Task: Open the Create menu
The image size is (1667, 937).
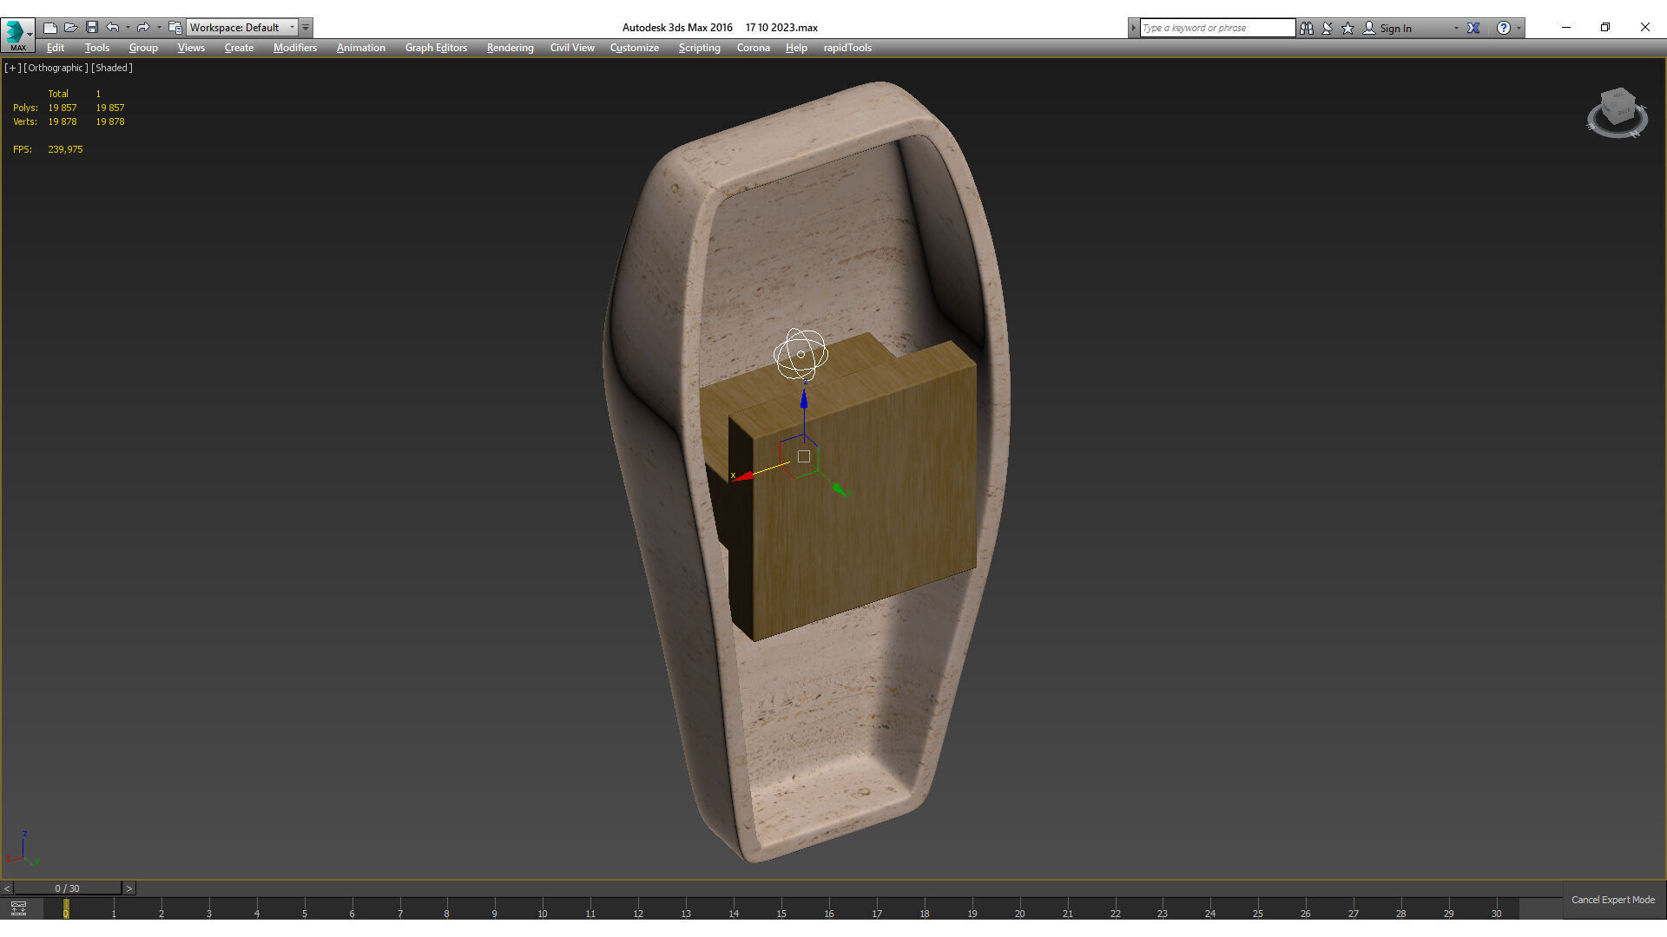Action: (239, 48)
